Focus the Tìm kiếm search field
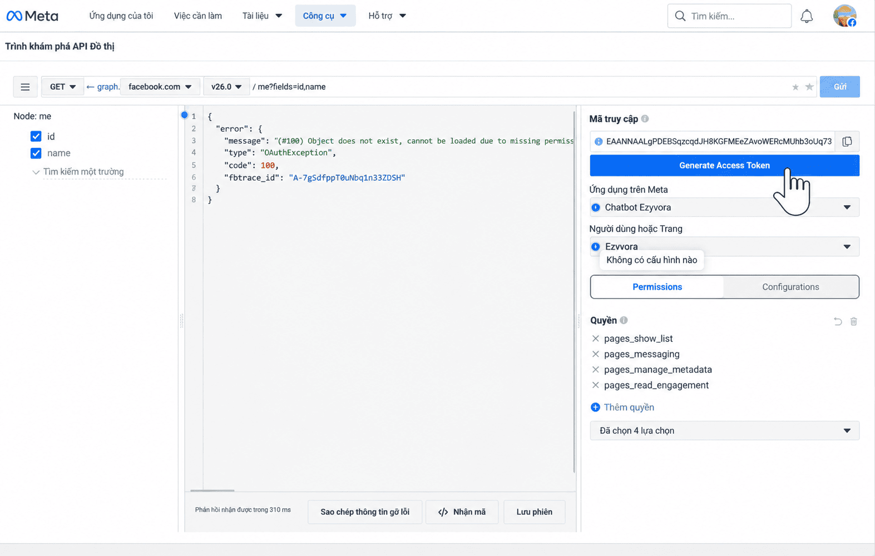The width and height of the screenshot is (875, 556). coord(729,16)
